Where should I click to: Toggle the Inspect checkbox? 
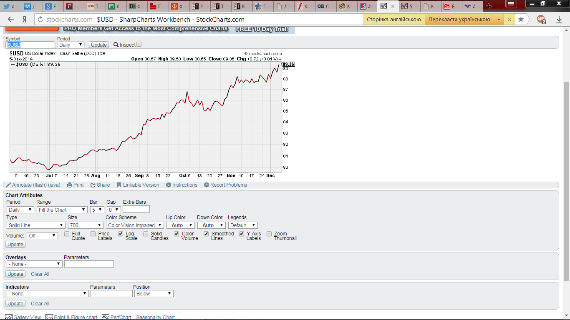tap(139, 44)
